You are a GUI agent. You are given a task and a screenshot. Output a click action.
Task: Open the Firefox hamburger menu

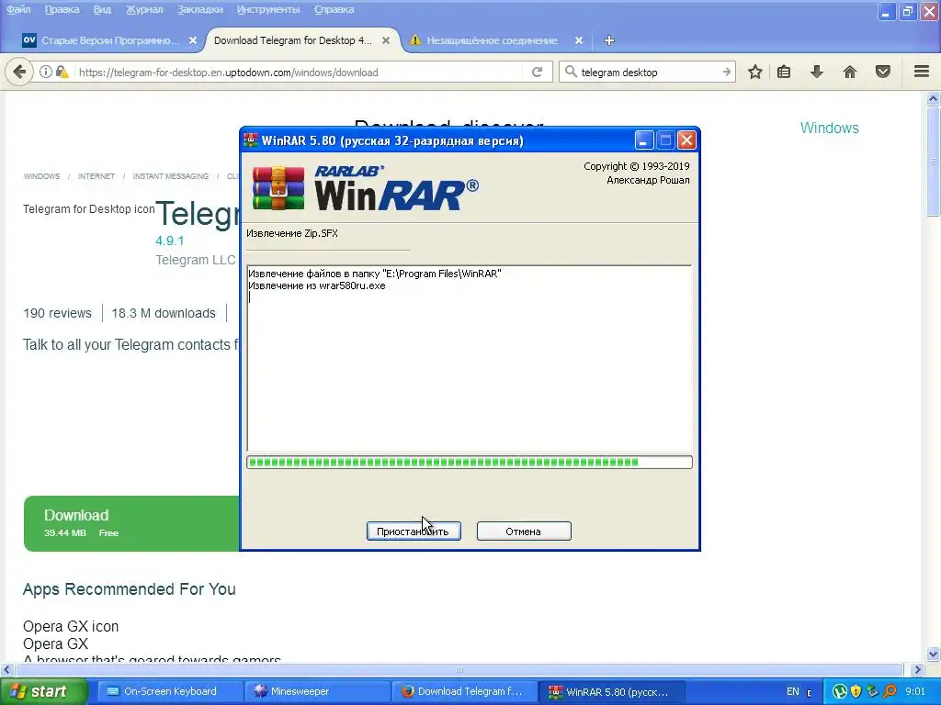(922, 72)
